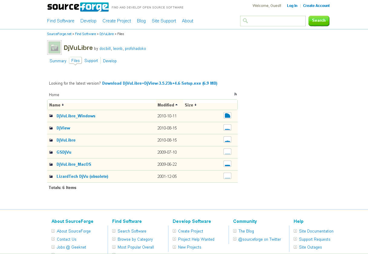Open Site Outages footer link
This screenshot has width=368, height=254.
[311, 247]
